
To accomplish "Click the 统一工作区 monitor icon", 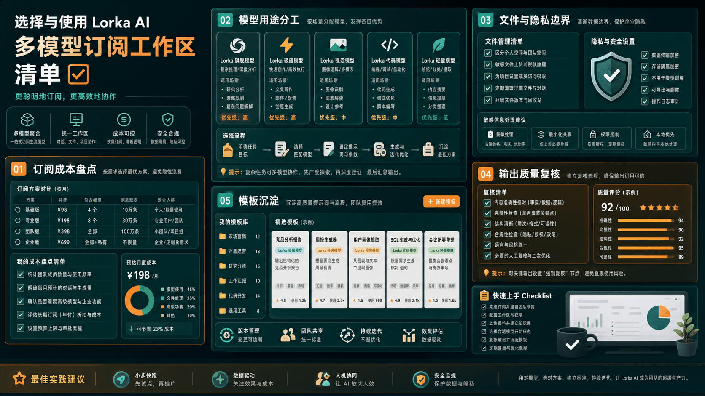I will point(76,120).
